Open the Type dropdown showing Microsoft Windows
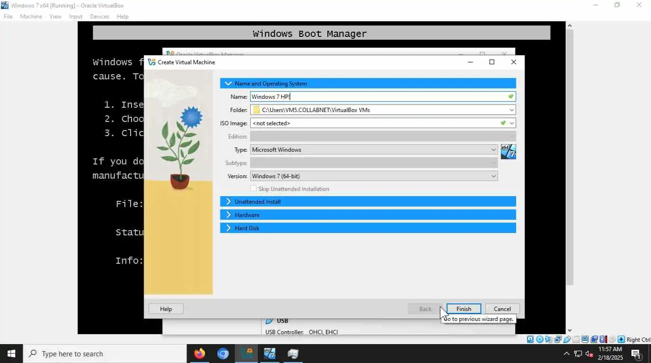This screenshot has height=363, width=651. [374, 150]
